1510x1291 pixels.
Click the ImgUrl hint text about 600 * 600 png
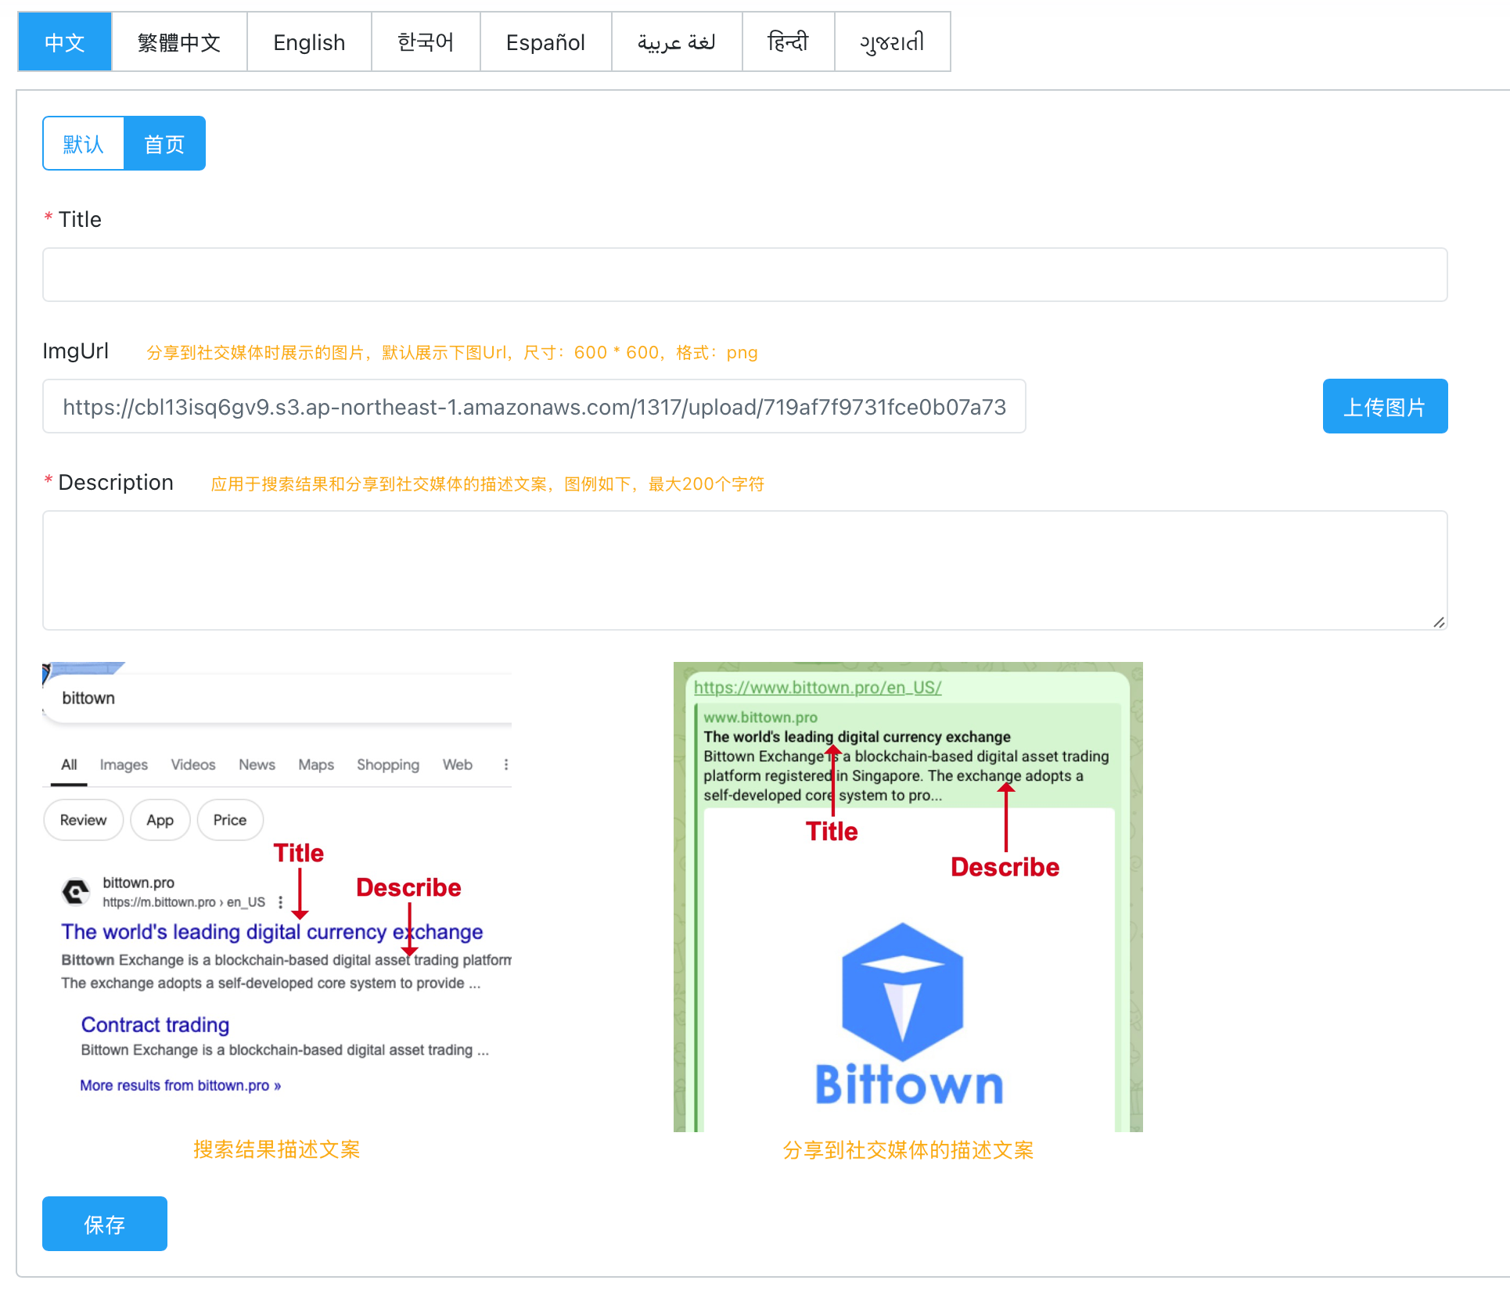(452, 353)
